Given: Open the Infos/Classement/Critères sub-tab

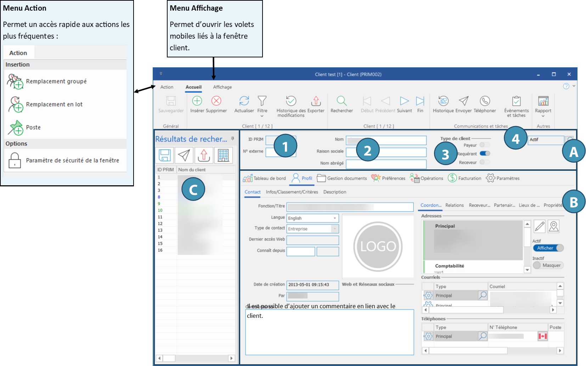Looking at the screenshot, I should point(292,192).
